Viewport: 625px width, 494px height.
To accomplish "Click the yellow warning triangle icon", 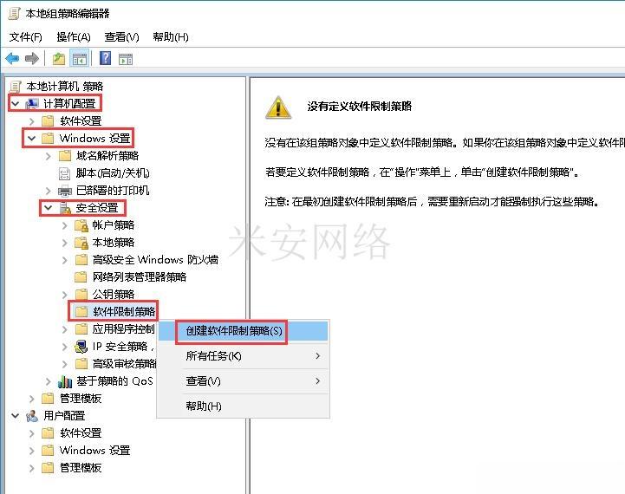I will click(278, 107).
